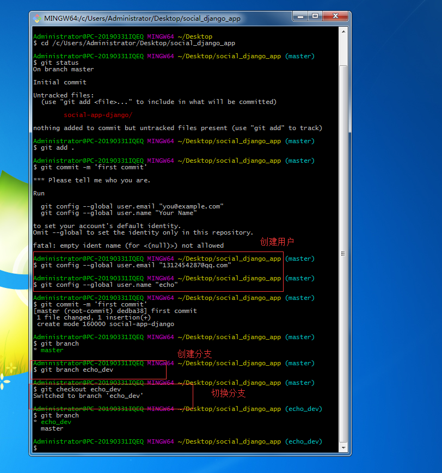Click the 'Initial commit' line
442x473 pixels.
(60, 82)
